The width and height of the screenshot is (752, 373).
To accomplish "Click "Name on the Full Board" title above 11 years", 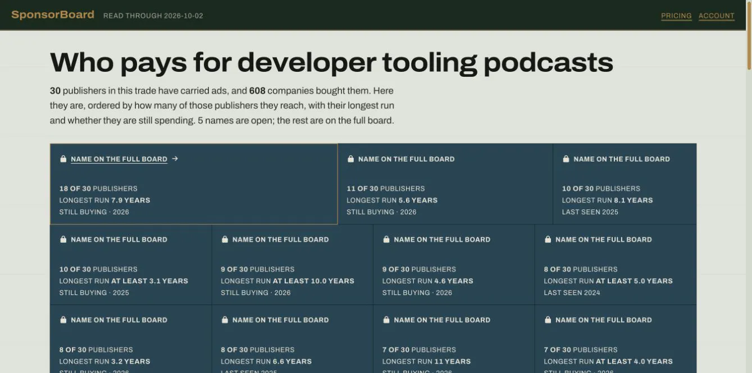I will [442, 320].
